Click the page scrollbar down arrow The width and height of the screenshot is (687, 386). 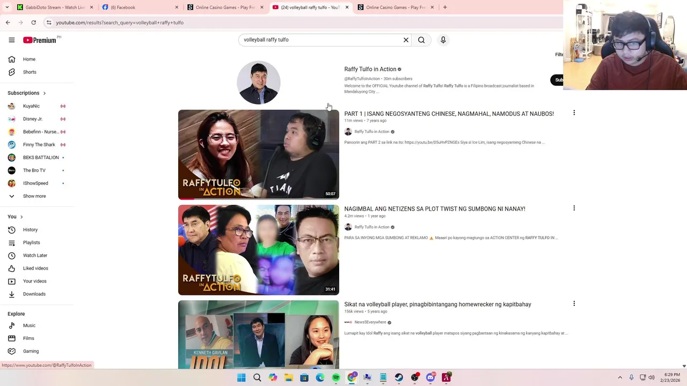coord(684,366)
